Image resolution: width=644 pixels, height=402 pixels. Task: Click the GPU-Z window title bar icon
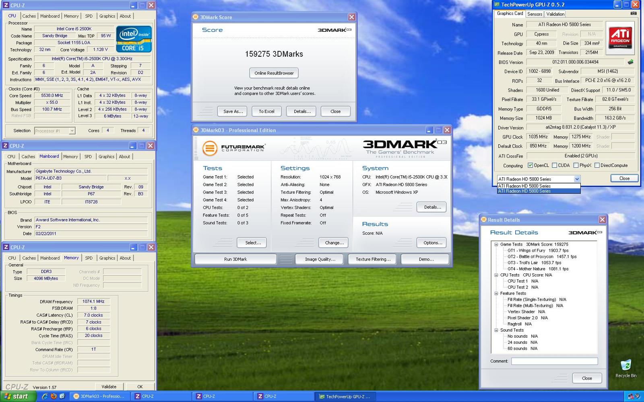(x=497, y=5)
